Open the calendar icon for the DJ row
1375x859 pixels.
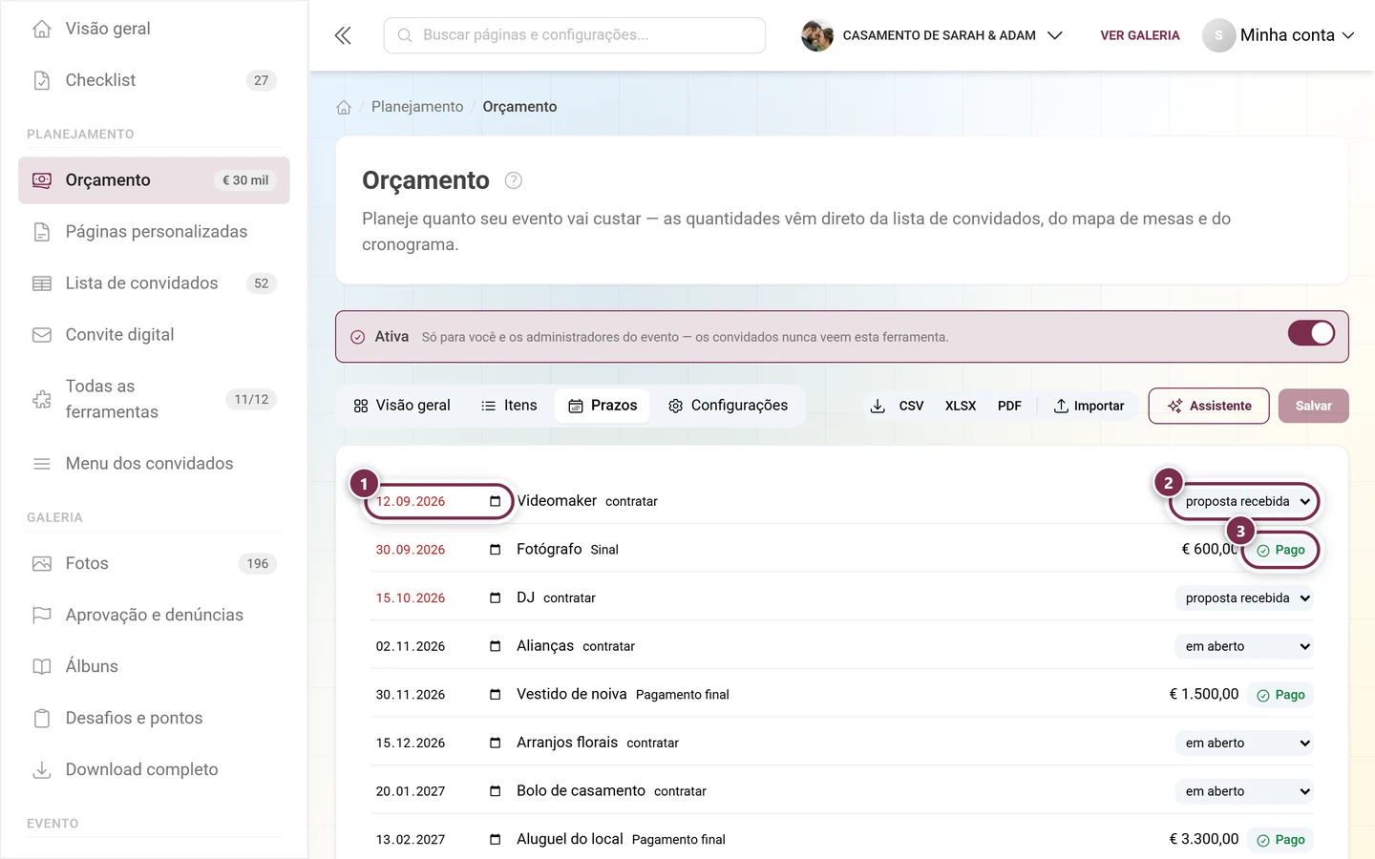tap(495, 597)
